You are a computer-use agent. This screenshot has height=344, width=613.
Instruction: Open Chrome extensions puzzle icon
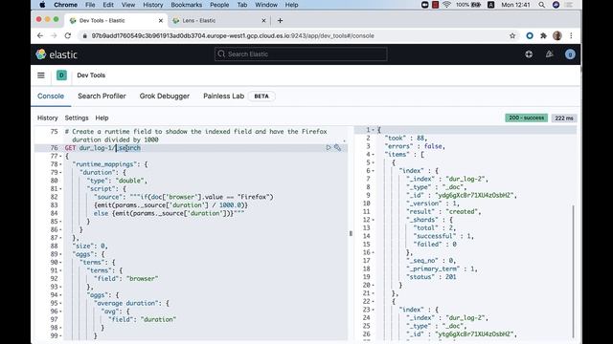[x=543, y=35]
